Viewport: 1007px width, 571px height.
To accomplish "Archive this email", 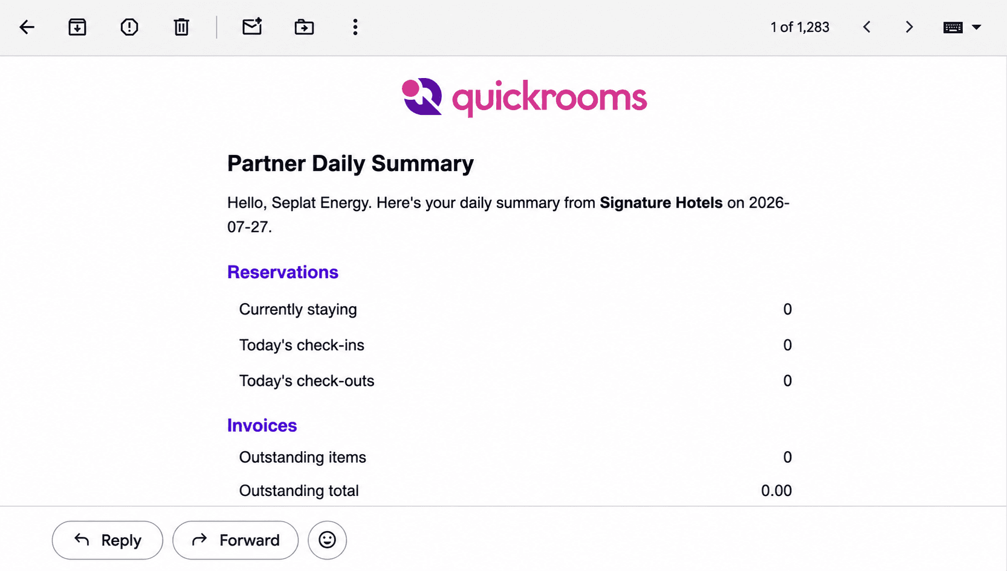I will click(77, 27).
